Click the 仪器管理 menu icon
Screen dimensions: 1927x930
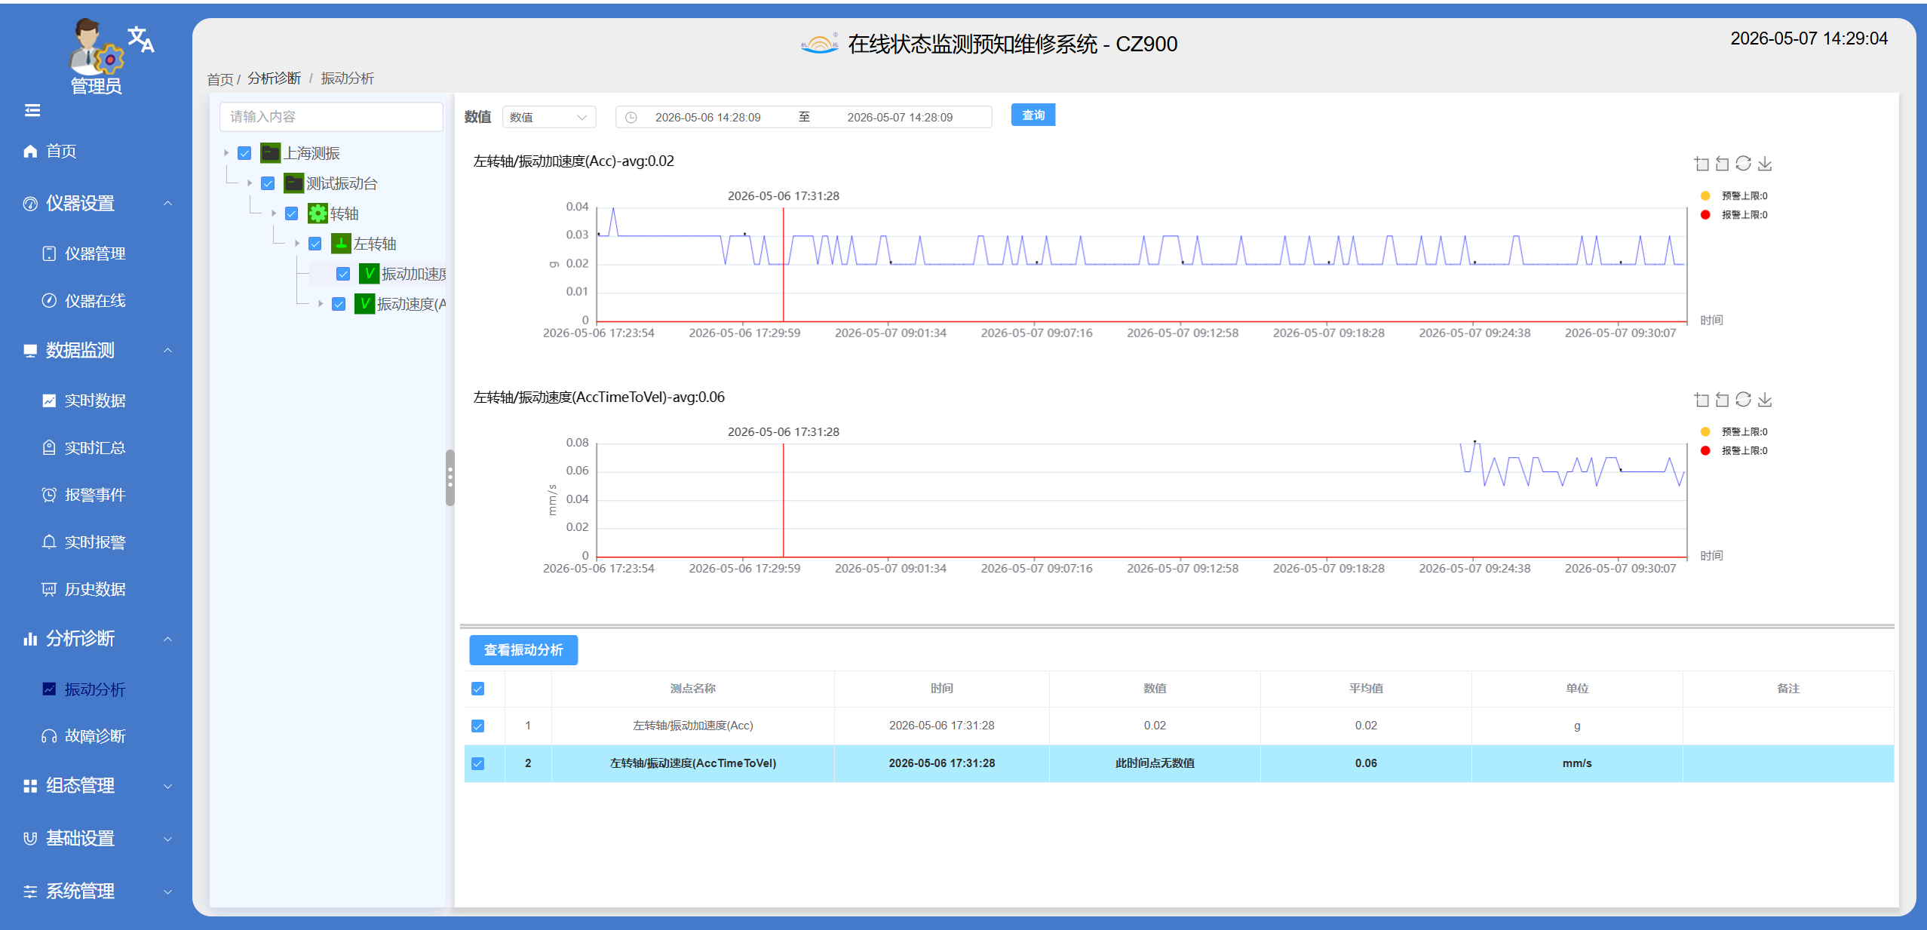[49, 253]
